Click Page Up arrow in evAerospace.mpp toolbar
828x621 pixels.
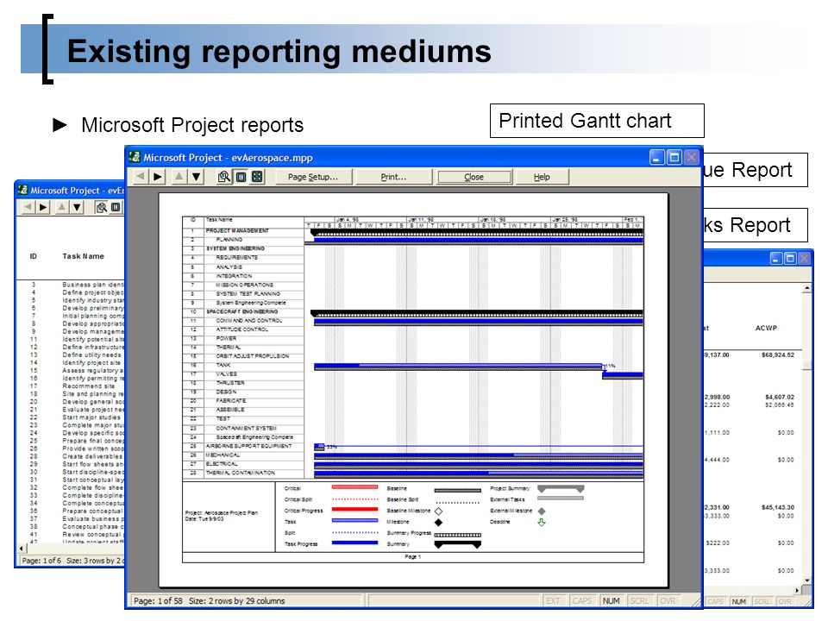(179, 177)
